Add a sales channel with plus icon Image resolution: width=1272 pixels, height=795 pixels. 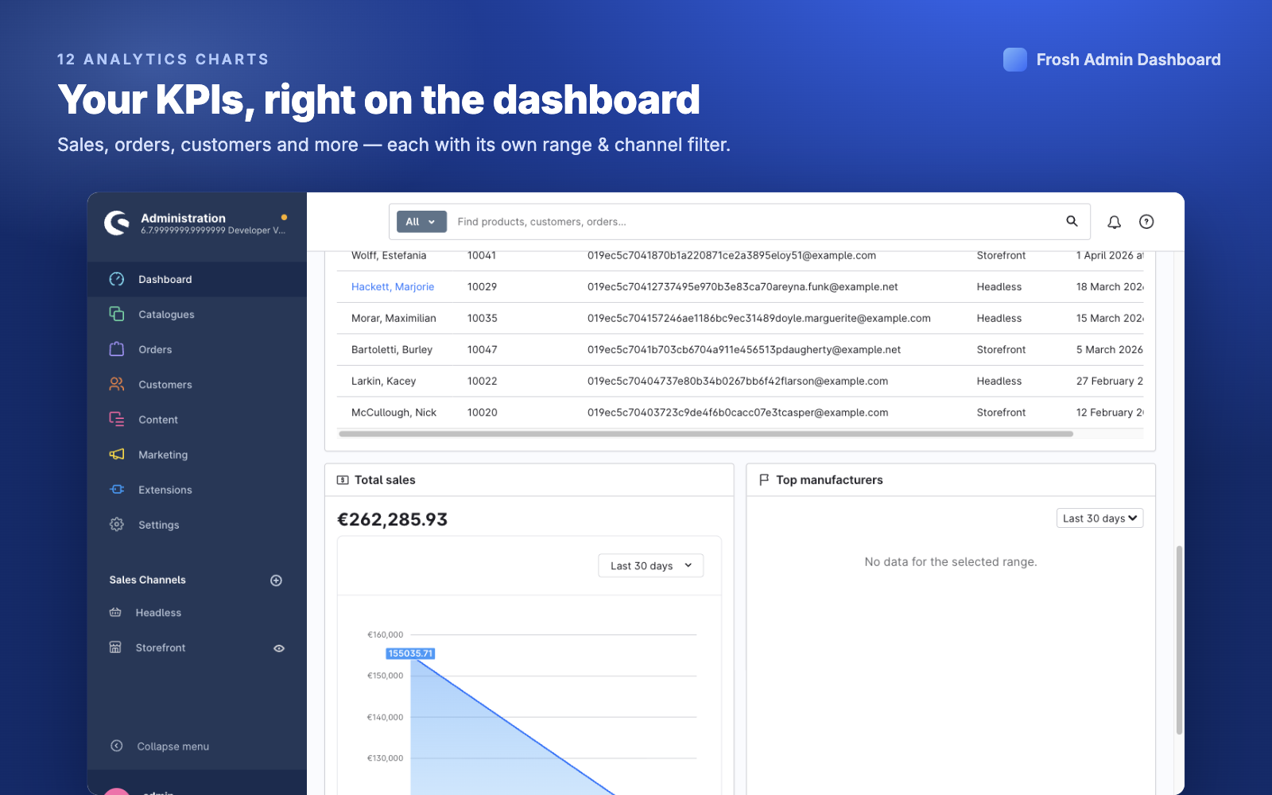(x=276, y=580)
